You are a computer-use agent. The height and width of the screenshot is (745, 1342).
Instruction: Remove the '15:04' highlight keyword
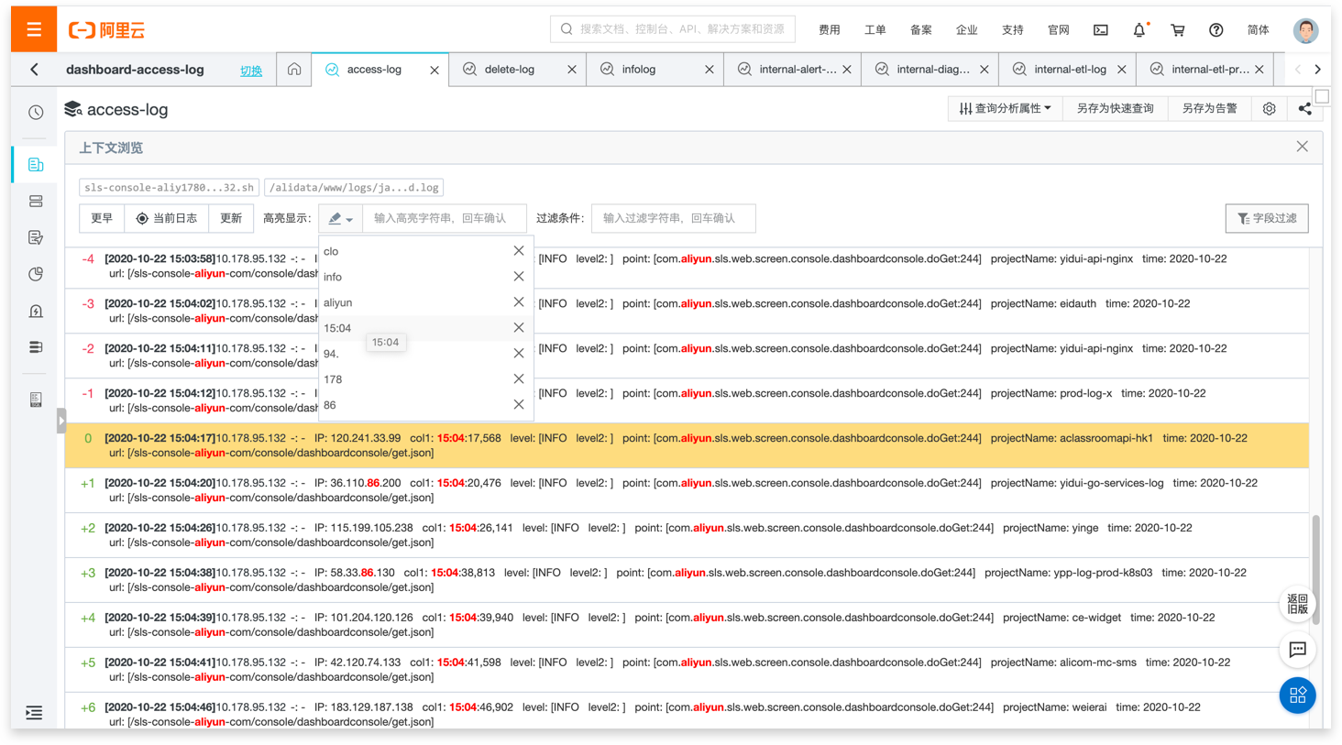[x=519, y=328]
